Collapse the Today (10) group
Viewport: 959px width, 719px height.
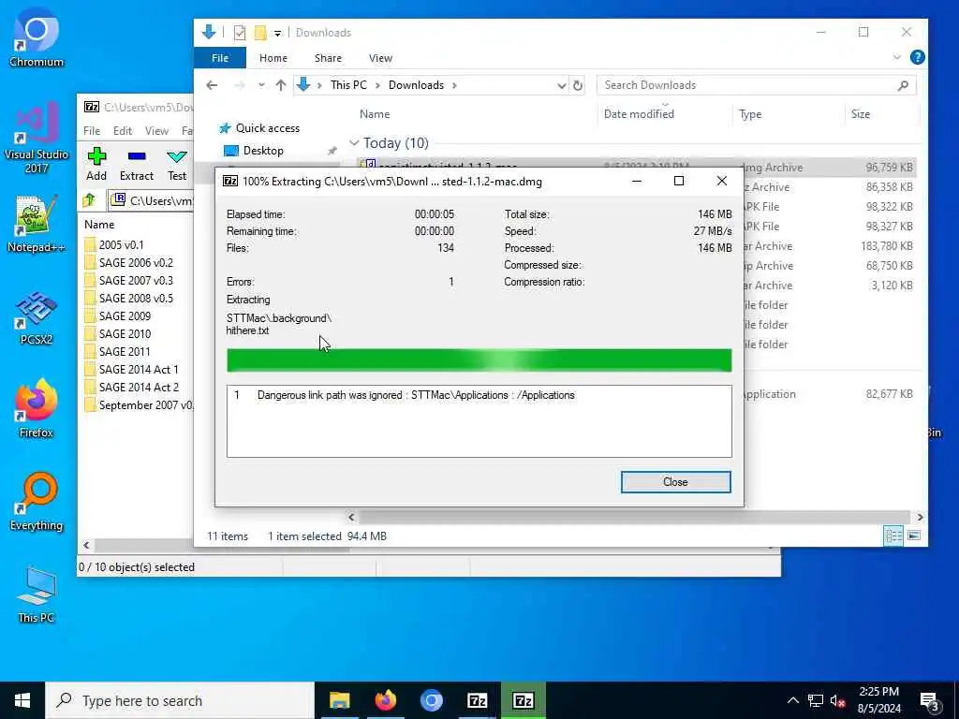[354, 143]
